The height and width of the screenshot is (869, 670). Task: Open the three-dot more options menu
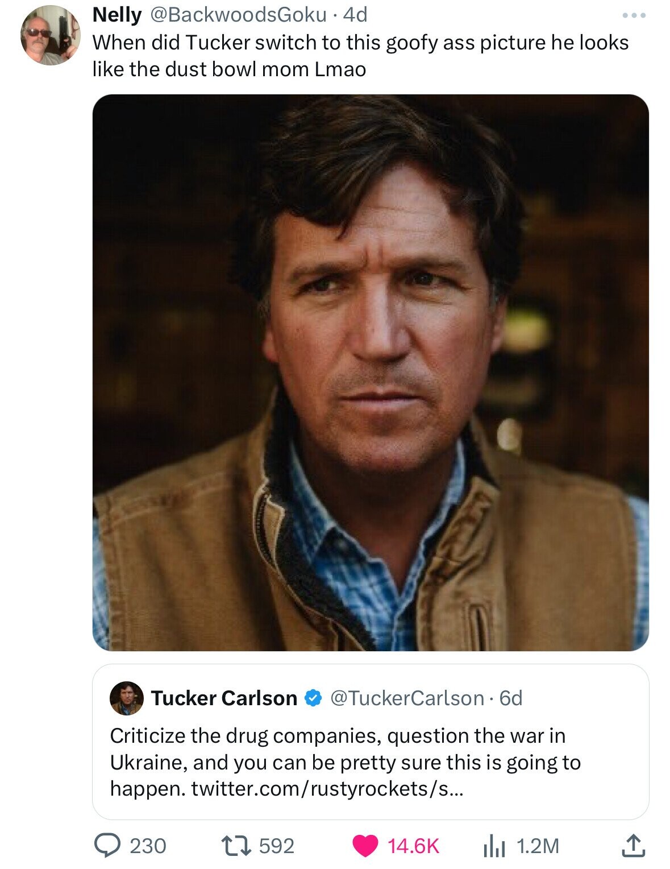tap(634, 15)
